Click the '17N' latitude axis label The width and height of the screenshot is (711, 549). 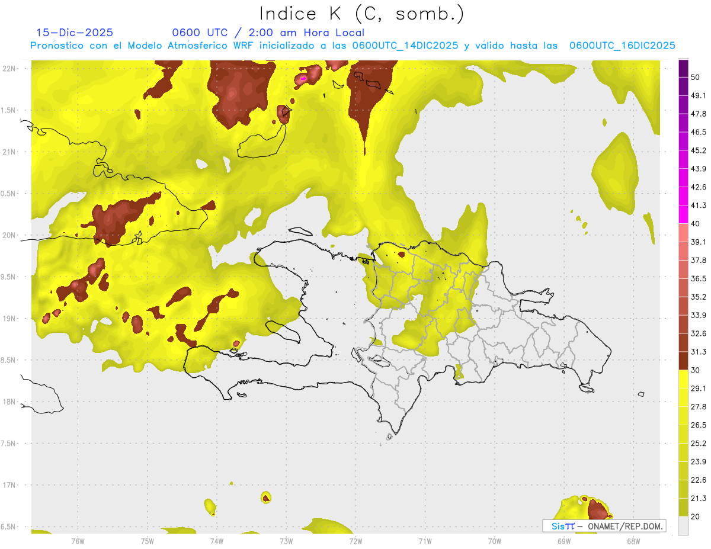[9, 485]
